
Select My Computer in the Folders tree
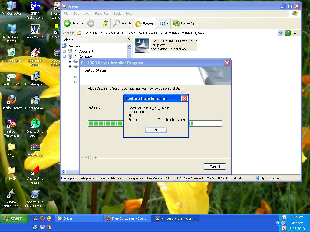pyautogui.click(x=83, y=56)
